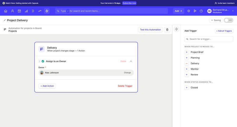
Task: Open the Add new item menu
Action: click(179, 11)
